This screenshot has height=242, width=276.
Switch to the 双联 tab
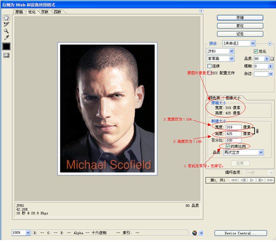[x=44, y=12]
